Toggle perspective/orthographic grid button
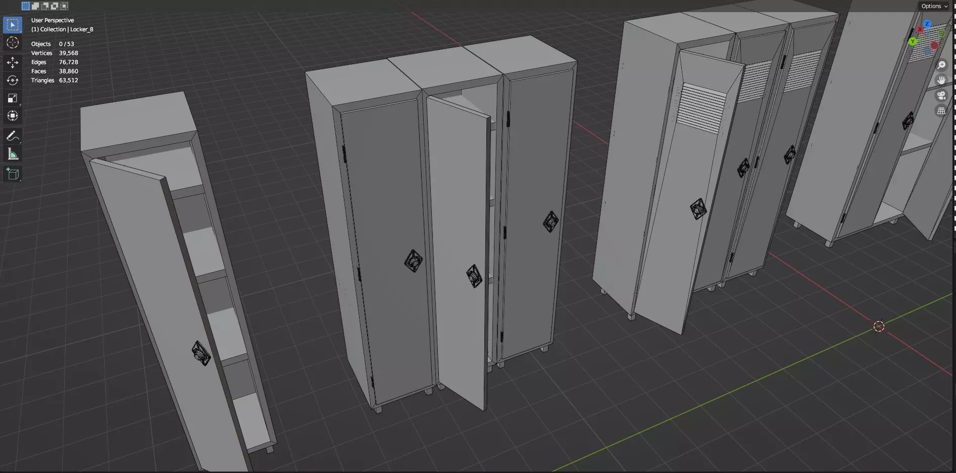This screenshot has height=473, width=956. (941, 111)
